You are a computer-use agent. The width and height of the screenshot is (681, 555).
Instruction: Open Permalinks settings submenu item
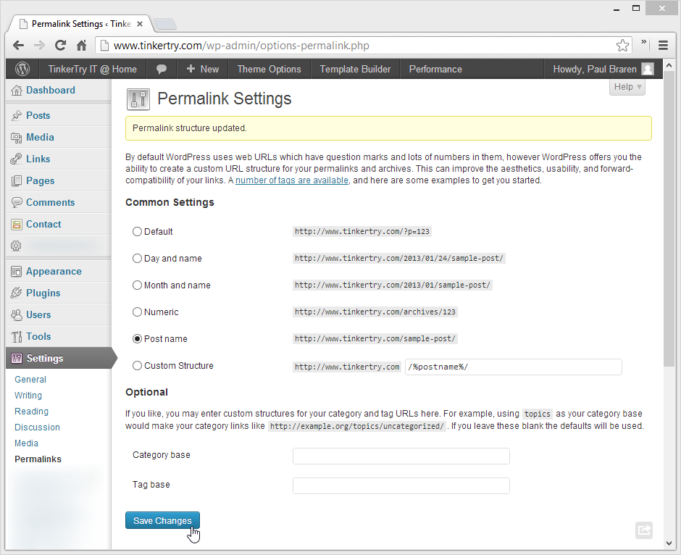pos(38,459)
